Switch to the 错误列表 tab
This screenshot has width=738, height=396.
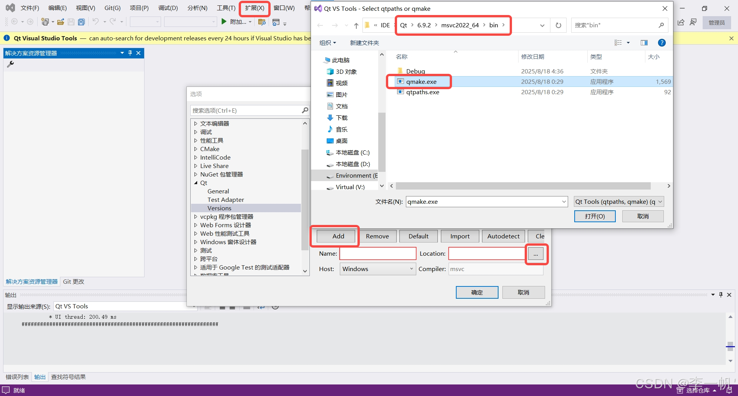(17, 377)
